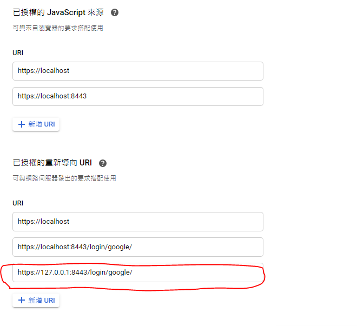The image size is (357, 326).
Task: Click URI label above redirect URI fields
Action: 18,203
